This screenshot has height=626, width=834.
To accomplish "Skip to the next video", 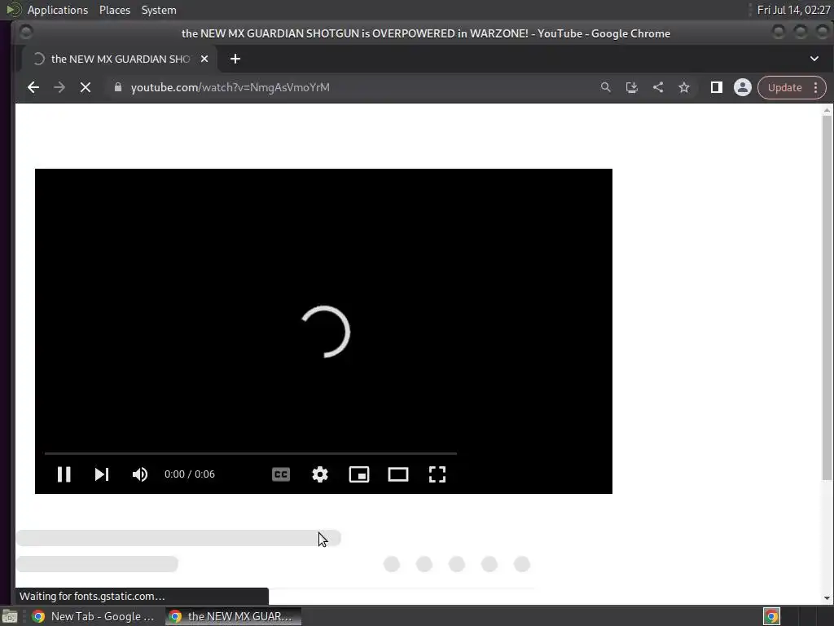I will pyautogui.click(x=102, y=474).
